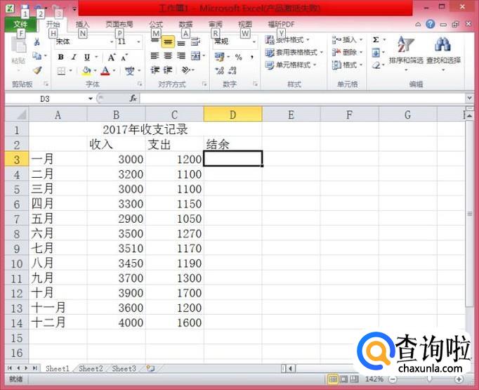Expand the formula bar
The image size is (479, 390).
point(469,98)
